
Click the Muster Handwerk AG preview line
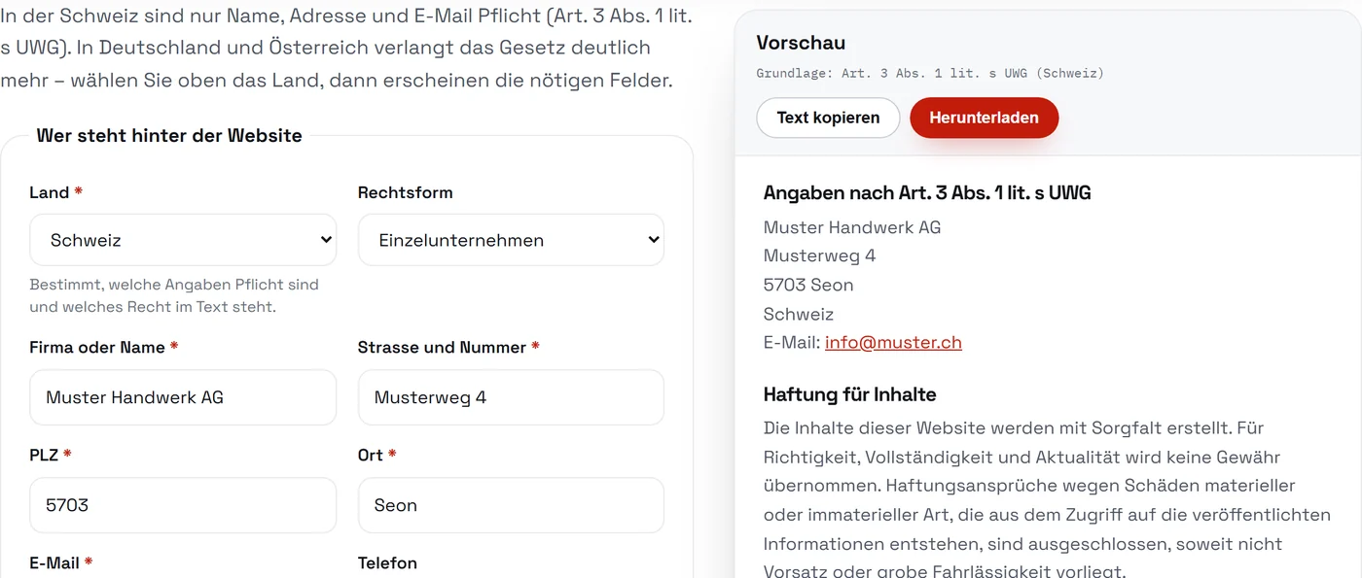(852, 227)
